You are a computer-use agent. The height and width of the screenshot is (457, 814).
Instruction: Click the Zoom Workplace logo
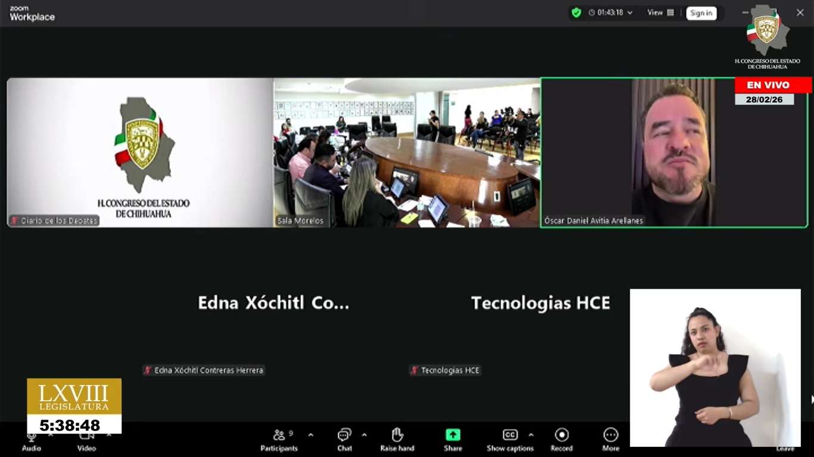pyautogui.click(x=32, y=14)
